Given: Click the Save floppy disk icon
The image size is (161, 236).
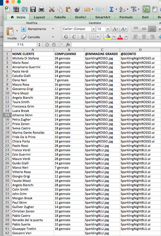Looking at the screenshot, I should 33,9.
